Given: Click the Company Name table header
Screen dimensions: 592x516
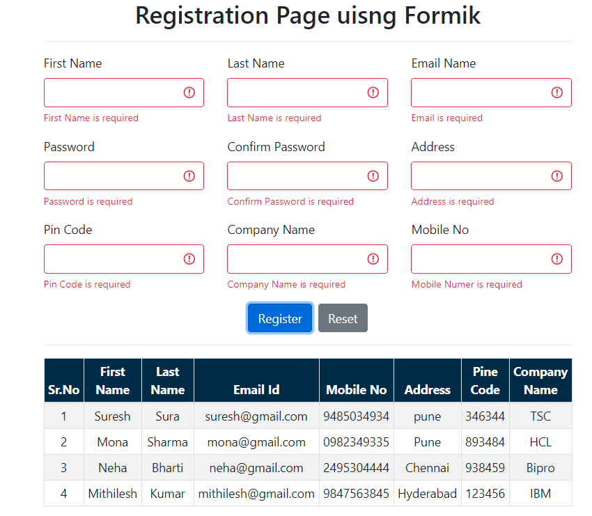Looking at the screenshot, I should click(x=540, y=380).
